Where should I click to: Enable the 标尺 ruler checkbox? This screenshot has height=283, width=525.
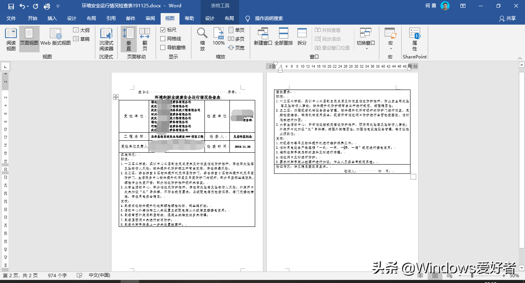[x=163, y=30]
